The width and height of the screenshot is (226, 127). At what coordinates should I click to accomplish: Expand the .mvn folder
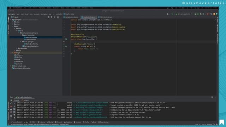tap(13, 24)
